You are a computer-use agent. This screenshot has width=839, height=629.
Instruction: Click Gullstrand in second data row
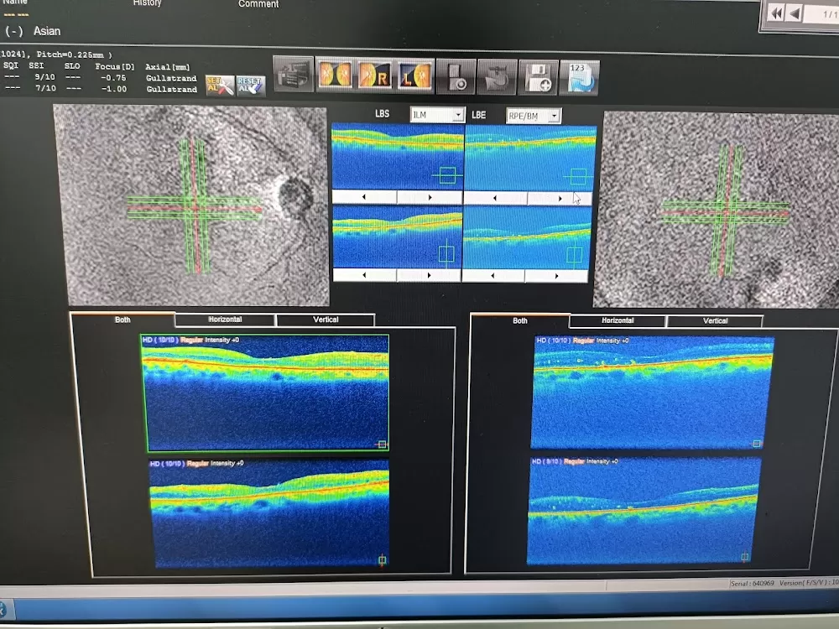(172, 90)
